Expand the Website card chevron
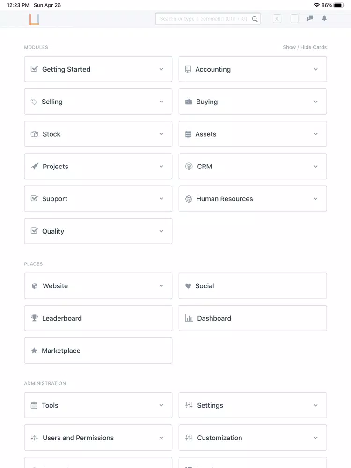The image size is (351, 468). click(161, 286)
